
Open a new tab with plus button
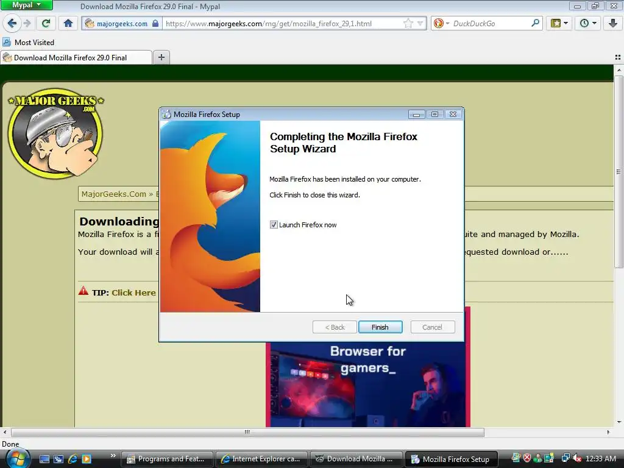tap(161, 58)
